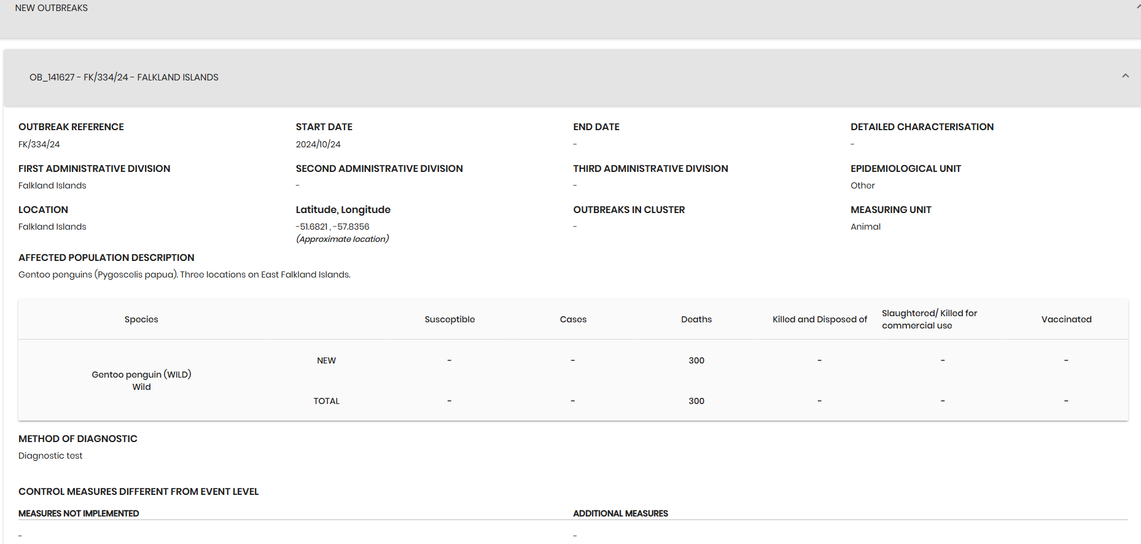
Task: Click the Deaths column header
Action: 696,319
